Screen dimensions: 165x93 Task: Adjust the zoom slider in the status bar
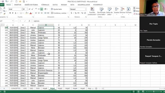tap(154, 91)
